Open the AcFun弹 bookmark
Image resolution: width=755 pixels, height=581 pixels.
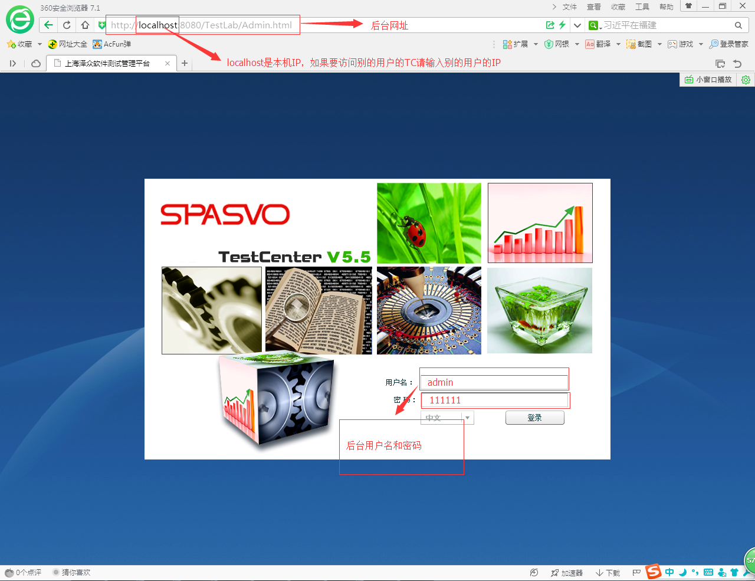(x=112, y=44)
